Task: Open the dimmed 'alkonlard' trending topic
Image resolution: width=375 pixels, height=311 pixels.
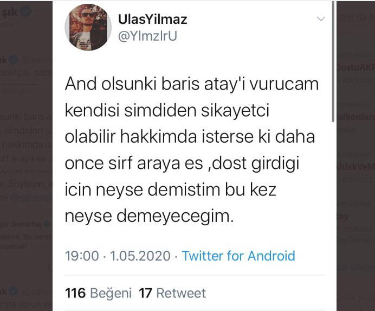Action: pyautogui.click(x=355, y=117)
